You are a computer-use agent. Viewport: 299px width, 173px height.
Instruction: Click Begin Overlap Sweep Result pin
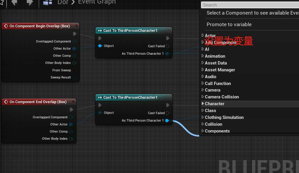pos(74,77)
